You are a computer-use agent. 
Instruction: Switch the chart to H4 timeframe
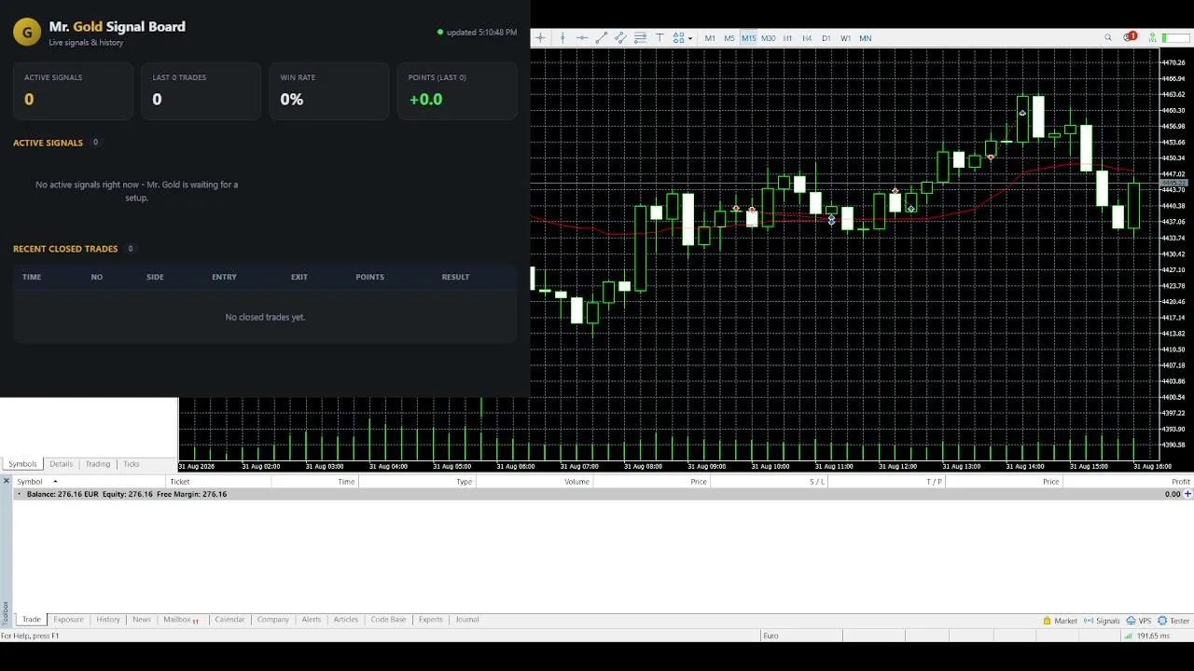[807, 38]
